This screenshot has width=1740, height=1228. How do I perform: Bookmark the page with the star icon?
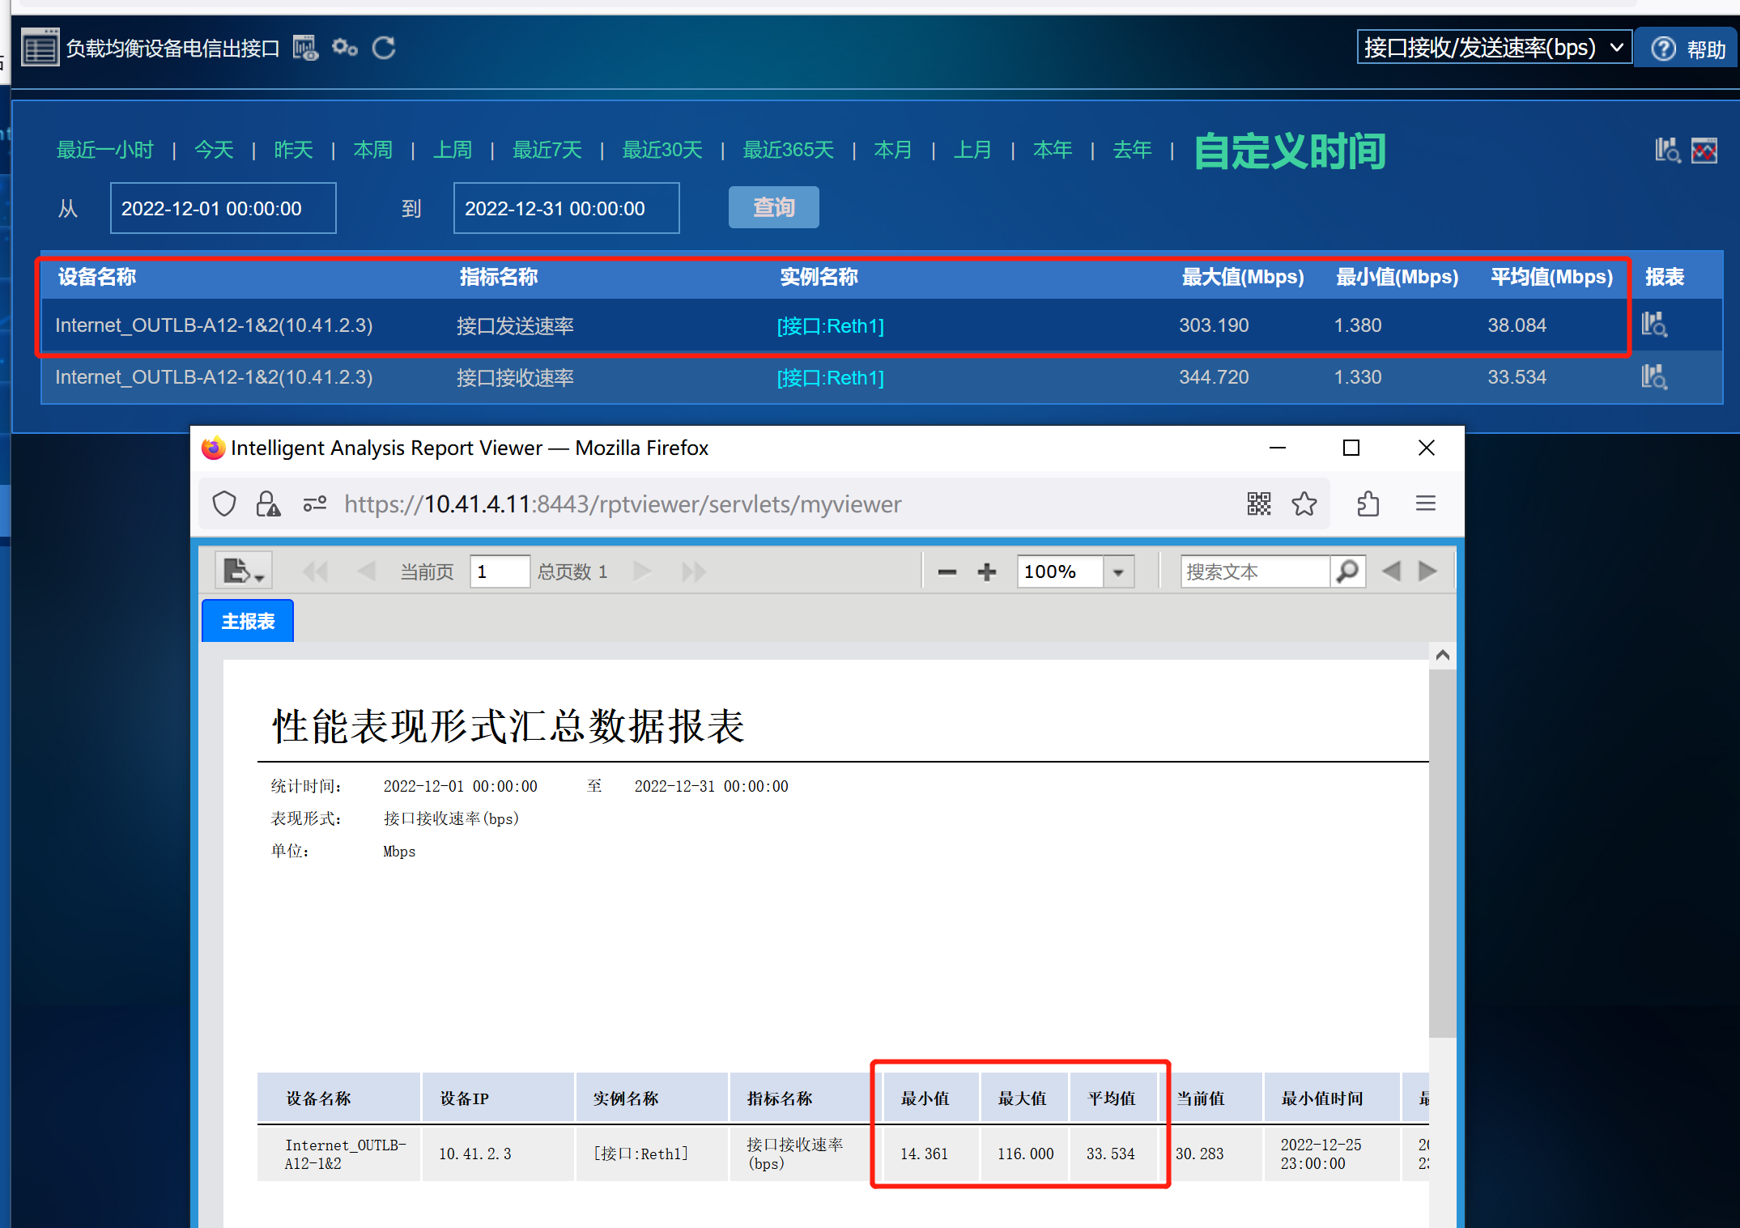pyautogui.click(x=1304, y=504)
